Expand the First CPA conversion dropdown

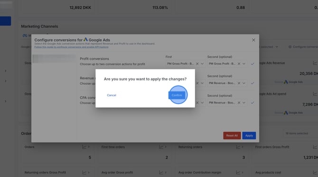(x=202, y=103)
